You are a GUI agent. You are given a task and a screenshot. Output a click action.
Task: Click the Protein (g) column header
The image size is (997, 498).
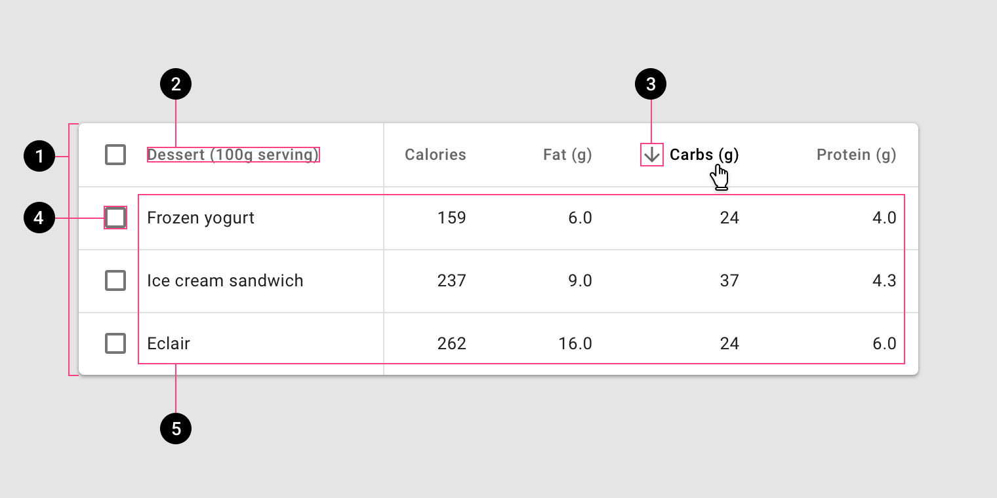pyautogui.click(x=856, y=155)
